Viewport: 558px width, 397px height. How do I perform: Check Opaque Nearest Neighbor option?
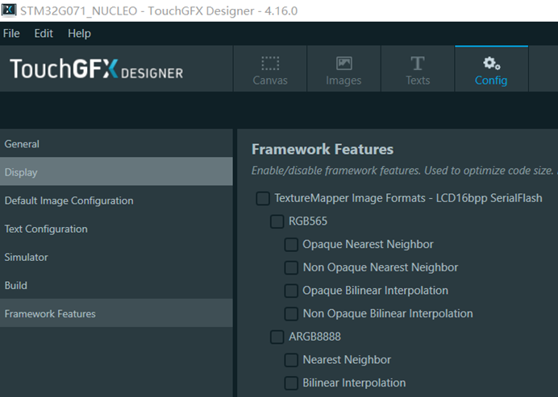(x=291, y=245)
